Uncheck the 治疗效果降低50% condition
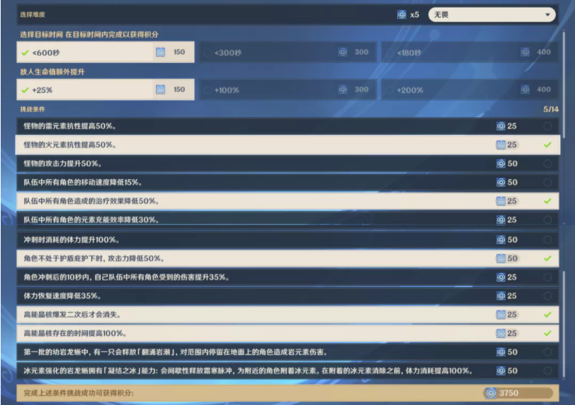This screenshot has height=405, width=575. 547,201
